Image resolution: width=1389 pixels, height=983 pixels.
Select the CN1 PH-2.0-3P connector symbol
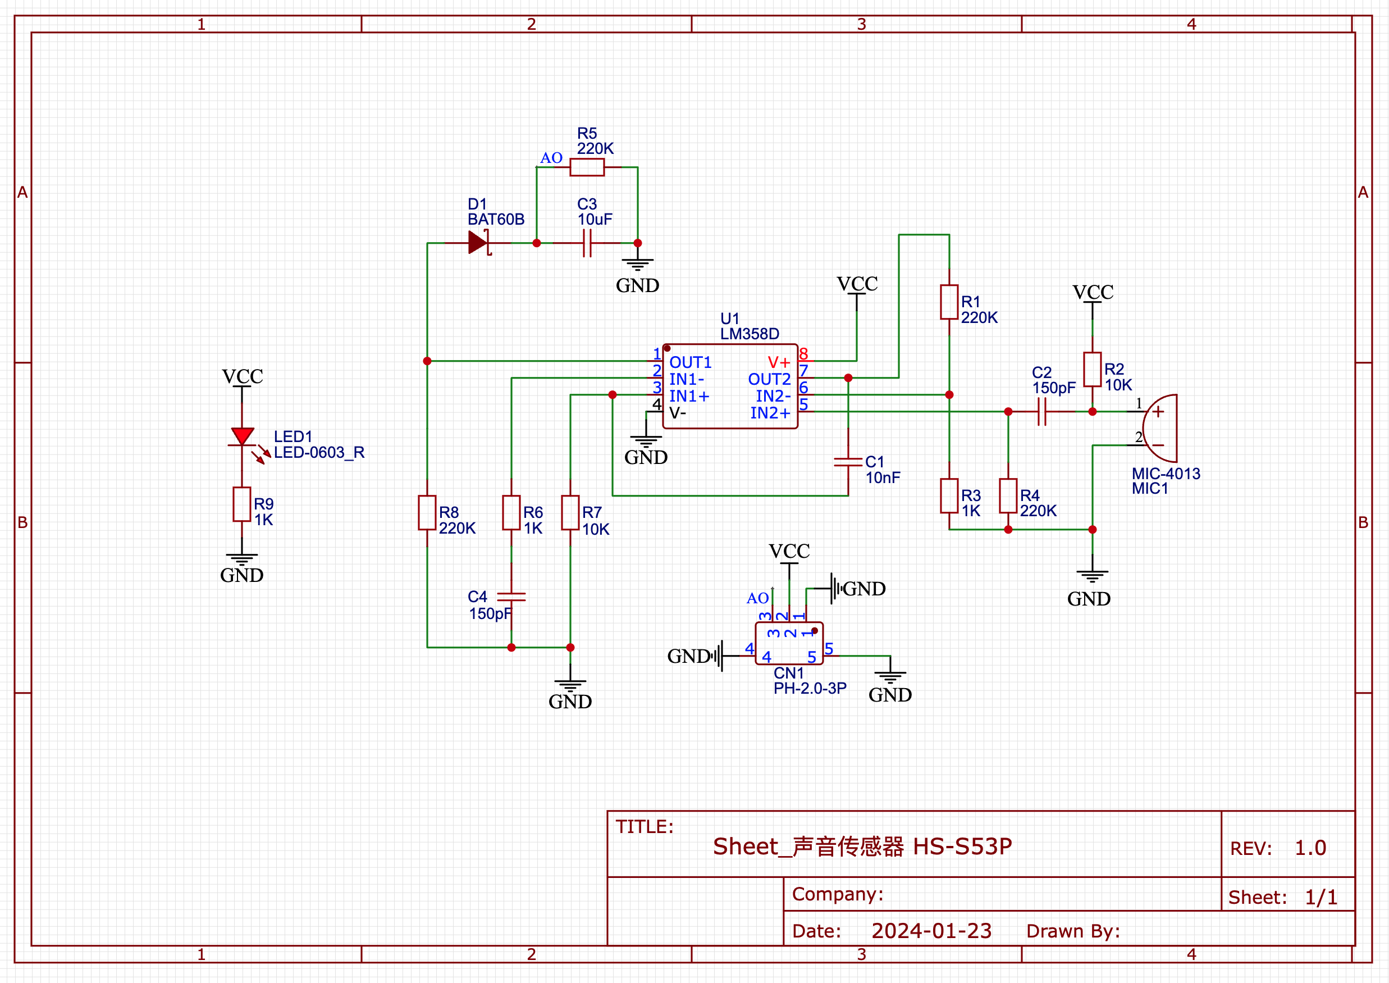click(x=789, y=643)
